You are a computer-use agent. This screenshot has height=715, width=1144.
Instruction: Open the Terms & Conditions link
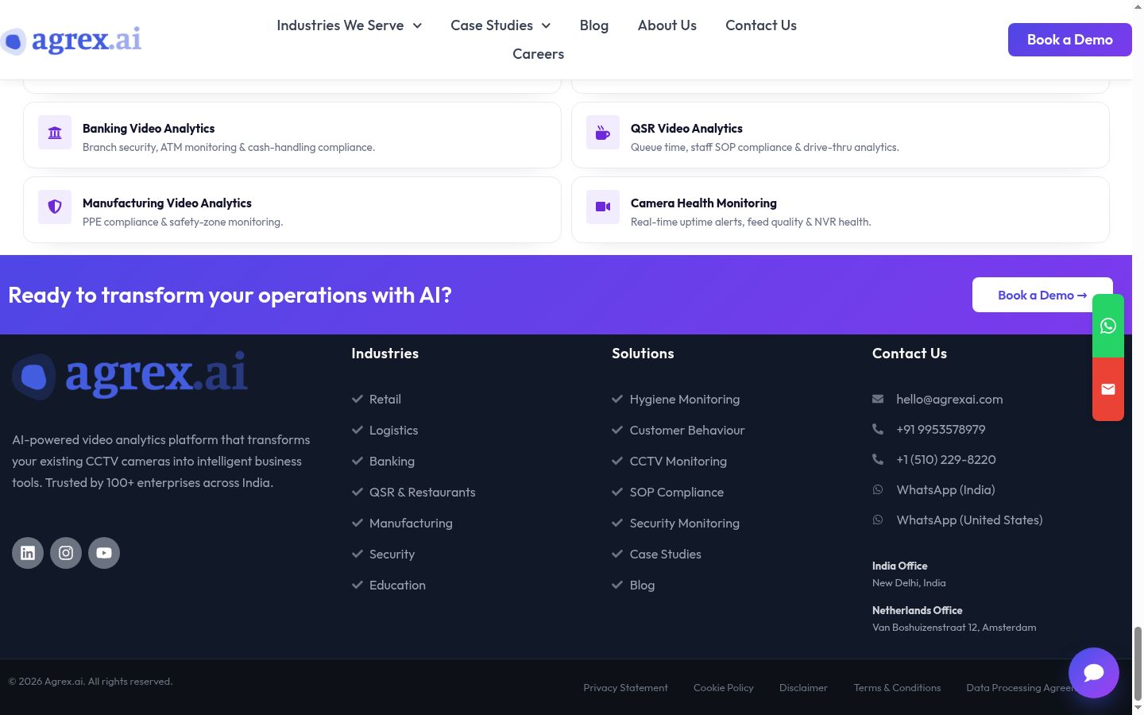[898, 688]
